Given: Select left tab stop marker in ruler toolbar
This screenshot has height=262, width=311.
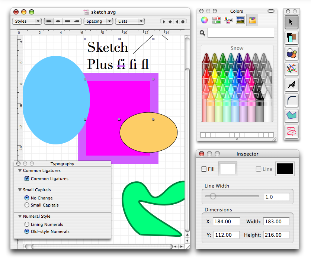Looking at the screenshot, I should 164,22.
